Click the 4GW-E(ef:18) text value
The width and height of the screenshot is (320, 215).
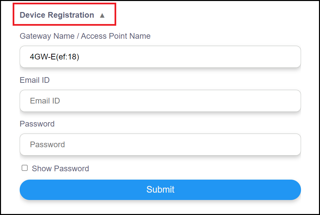(x=54, y=57)
